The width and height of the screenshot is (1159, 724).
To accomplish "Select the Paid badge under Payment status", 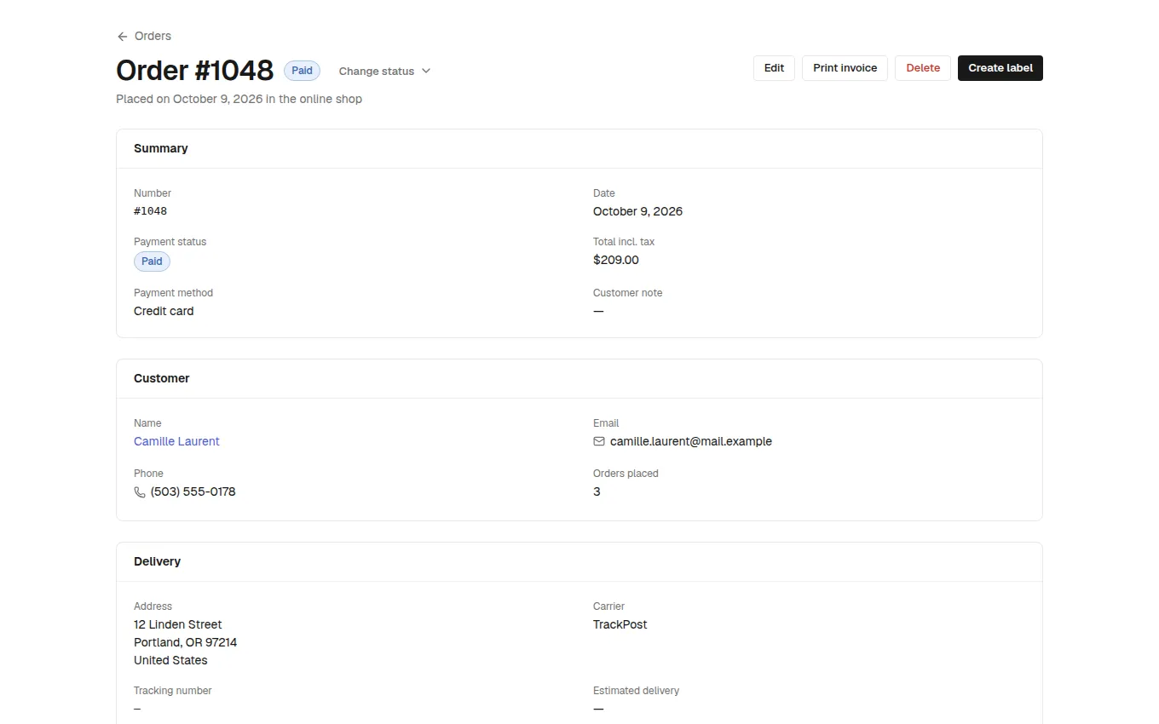I will click(x=152, y=261).
